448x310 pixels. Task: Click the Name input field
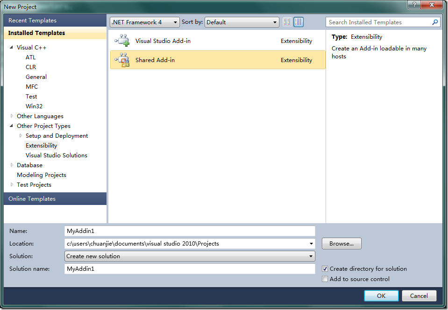(190, 231)
